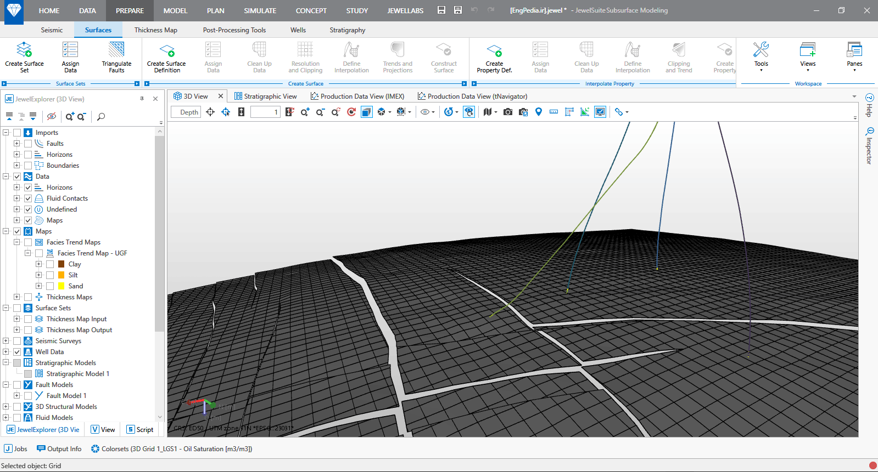
Task: Click the vertical exaggeration value field
Action: (x=265, y=112)
